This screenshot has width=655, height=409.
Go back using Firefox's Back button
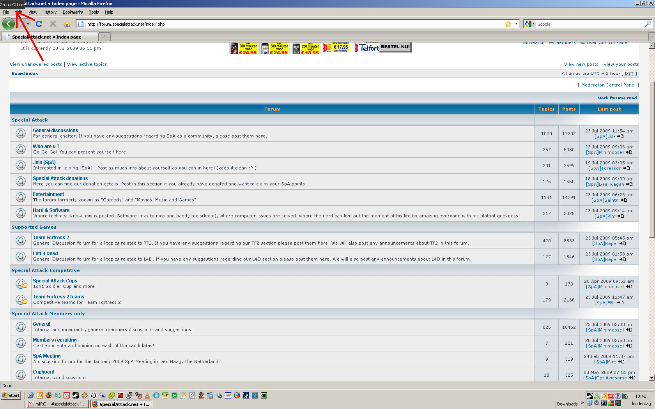pyautogui.click(x=9, y=24)
